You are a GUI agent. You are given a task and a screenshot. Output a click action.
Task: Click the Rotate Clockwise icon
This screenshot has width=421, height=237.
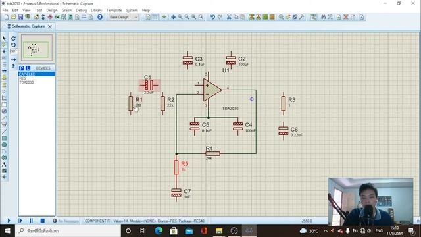(x=13, y=39)
